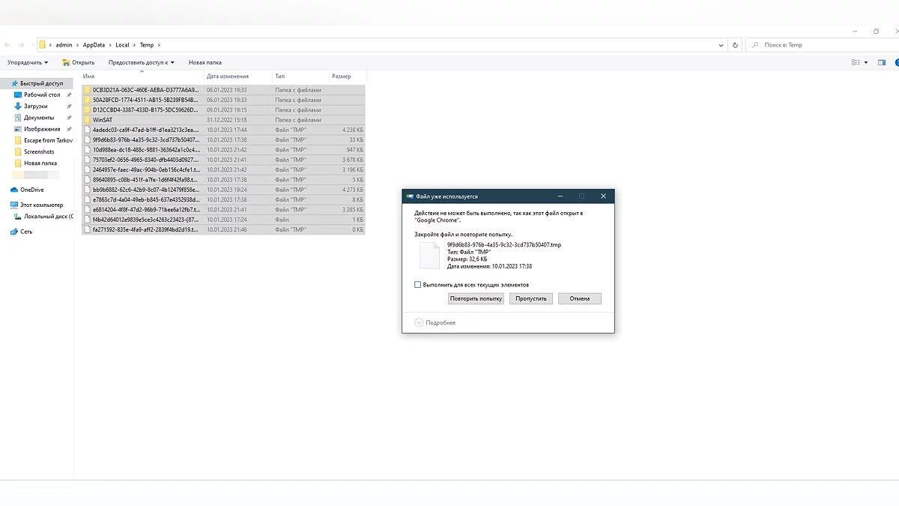Click the 'Документы' icon in sidebar
The image size is (899, 506).
[18, 118]
